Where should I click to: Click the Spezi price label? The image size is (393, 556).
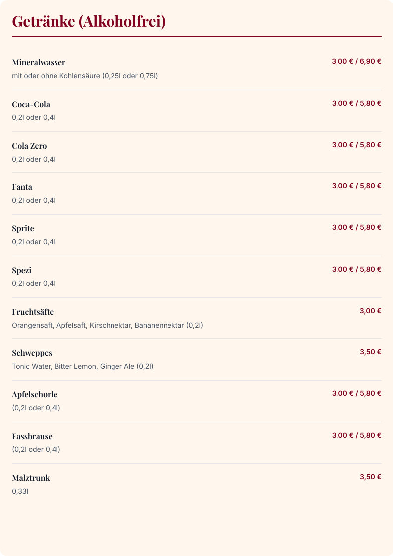[356, 269]
